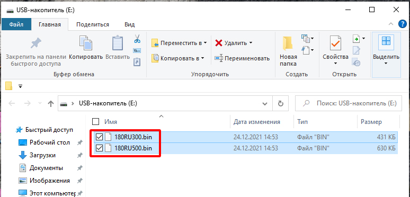Screen dimensions: 410x197
Task: Switch to the Главная tab
Action: [x=50, y=24]
